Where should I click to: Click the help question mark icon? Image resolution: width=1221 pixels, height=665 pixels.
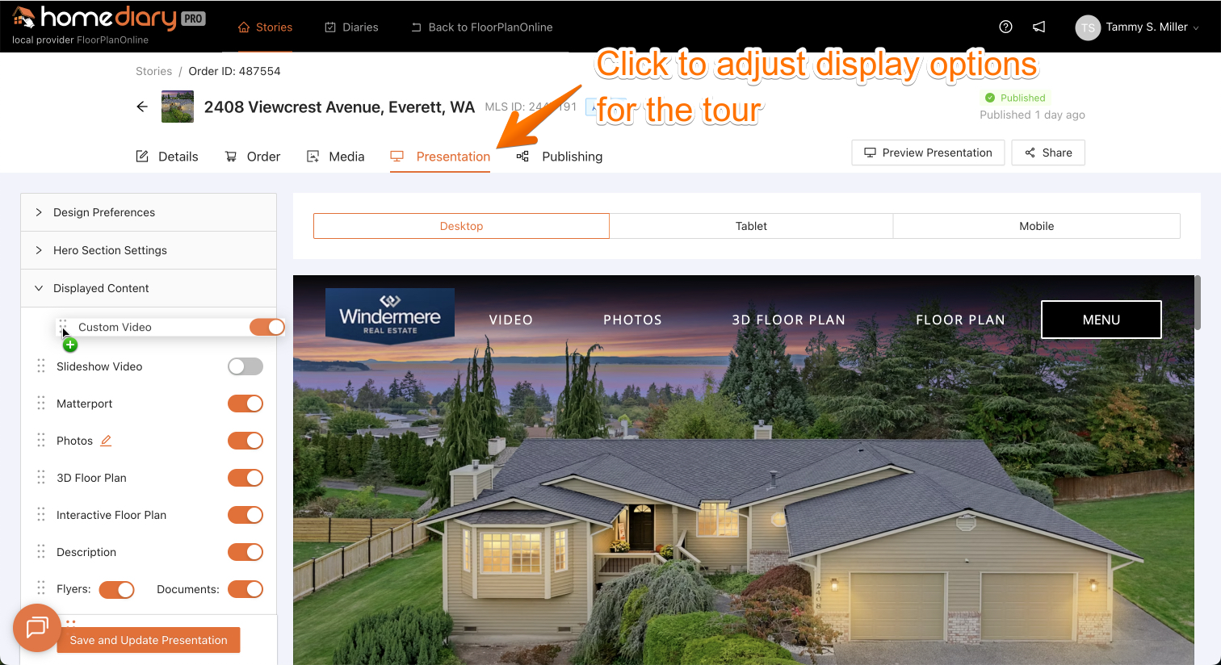(x=1005, y=27)
